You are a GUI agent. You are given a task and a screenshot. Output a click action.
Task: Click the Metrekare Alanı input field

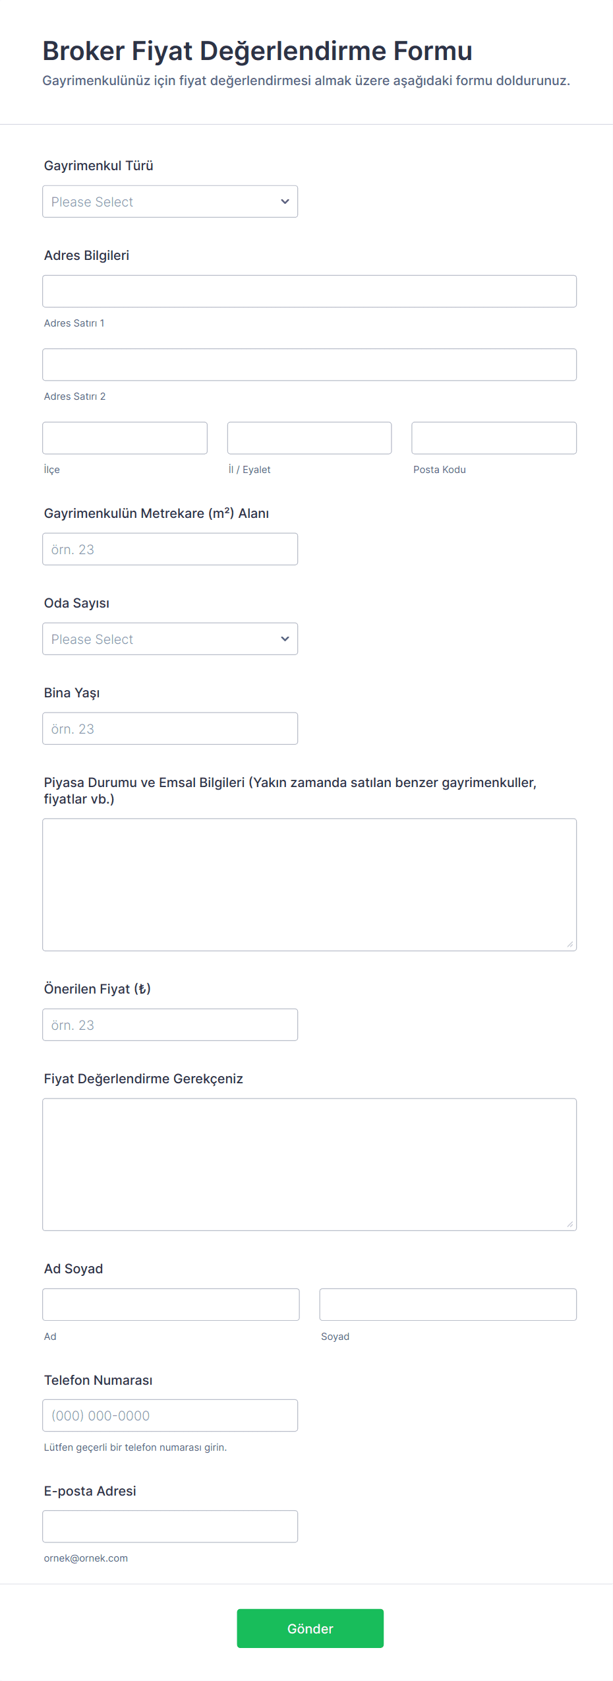pyautogui.click(x=170, y=550)
